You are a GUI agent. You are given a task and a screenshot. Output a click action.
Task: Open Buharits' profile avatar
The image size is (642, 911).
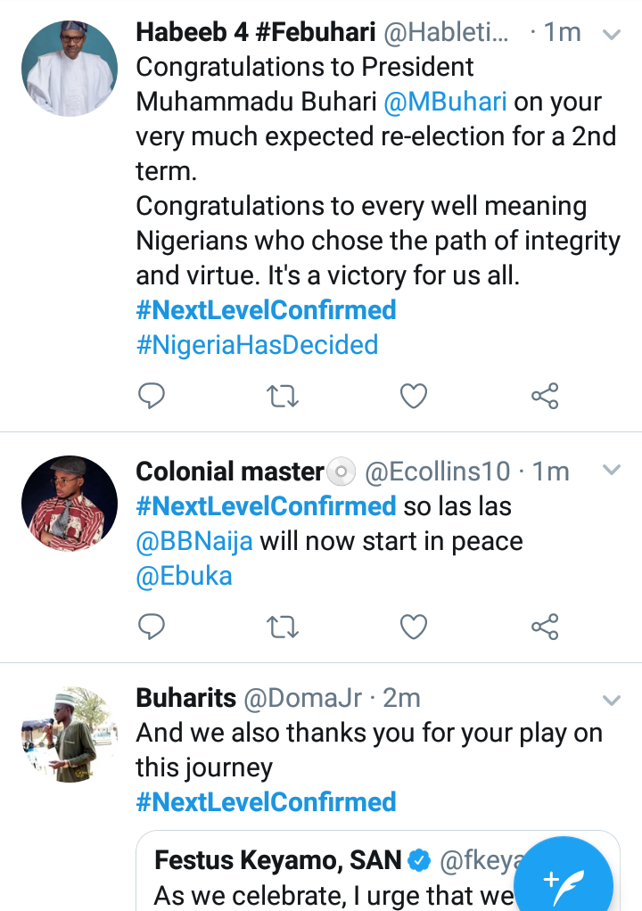(x=69, y=735)
